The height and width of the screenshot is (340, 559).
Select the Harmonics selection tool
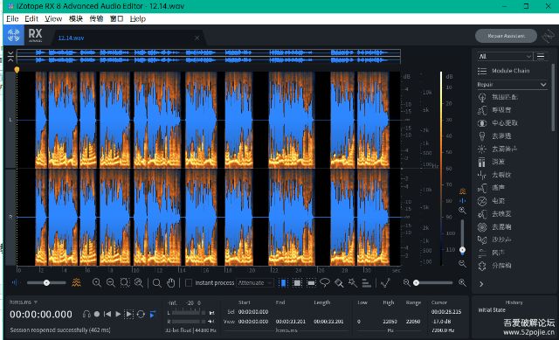[x=366, y=283]
